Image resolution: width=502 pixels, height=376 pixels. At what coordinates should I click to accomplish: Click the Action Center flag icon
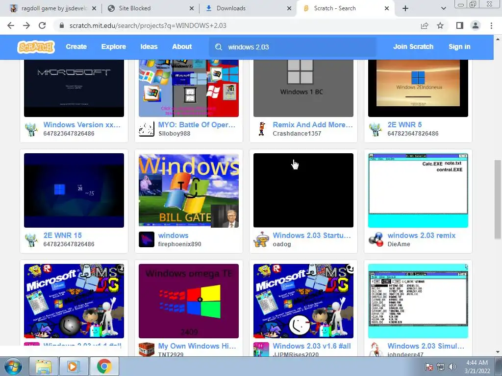coord(429,367)
